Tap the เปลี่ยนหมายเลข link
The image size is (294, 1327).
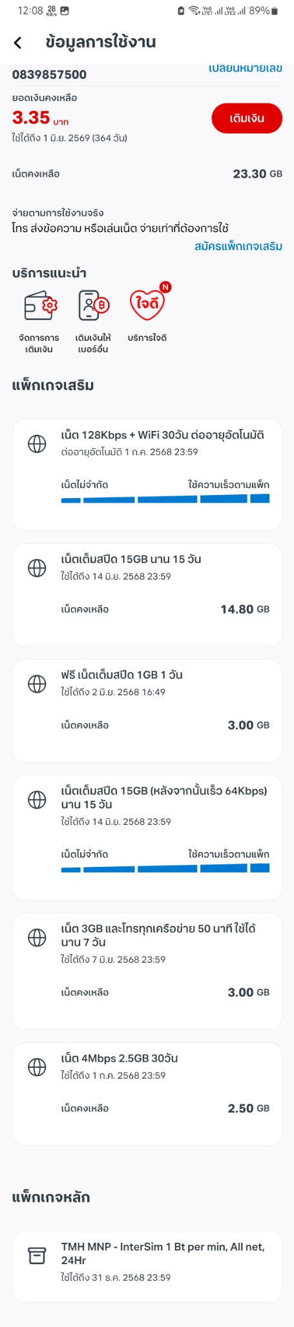tap(246, 69)
